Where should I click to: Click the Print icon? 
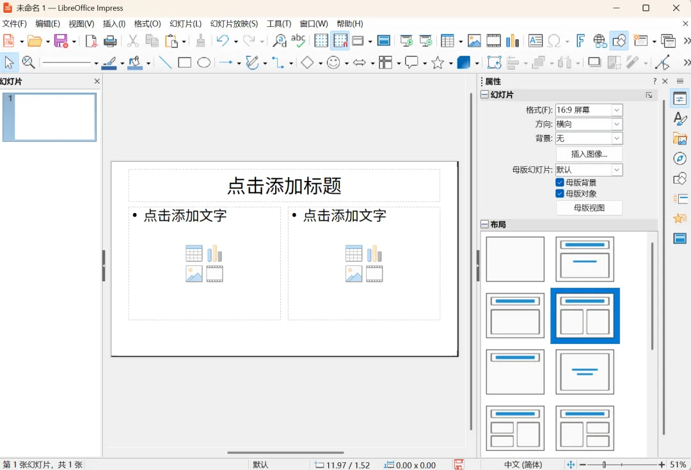(x=110, y=41)
